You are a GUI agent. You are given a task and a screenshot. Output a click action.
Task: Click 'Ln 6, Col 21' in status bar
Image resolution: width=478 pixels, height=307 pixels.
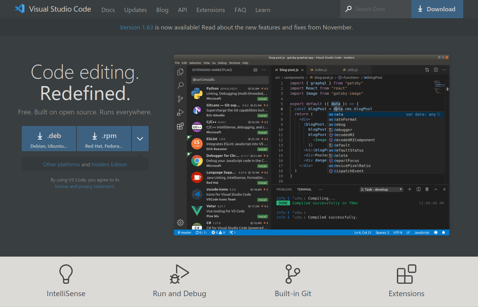(363, 233)
